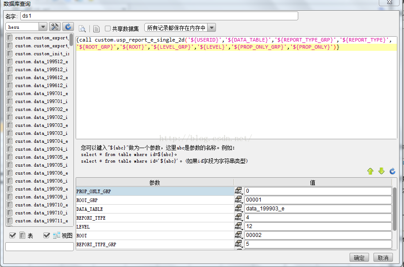Screen dimensions: 404x267
Task: Click the table search box below filters
Action: point(39,246)
